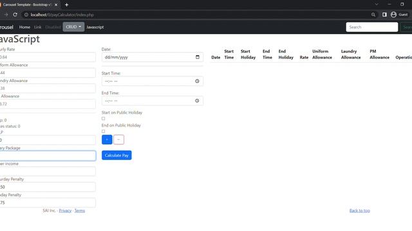This screenshot has width=412, height=231.
Task: Click the Rate column header
Action: (304, 57)
